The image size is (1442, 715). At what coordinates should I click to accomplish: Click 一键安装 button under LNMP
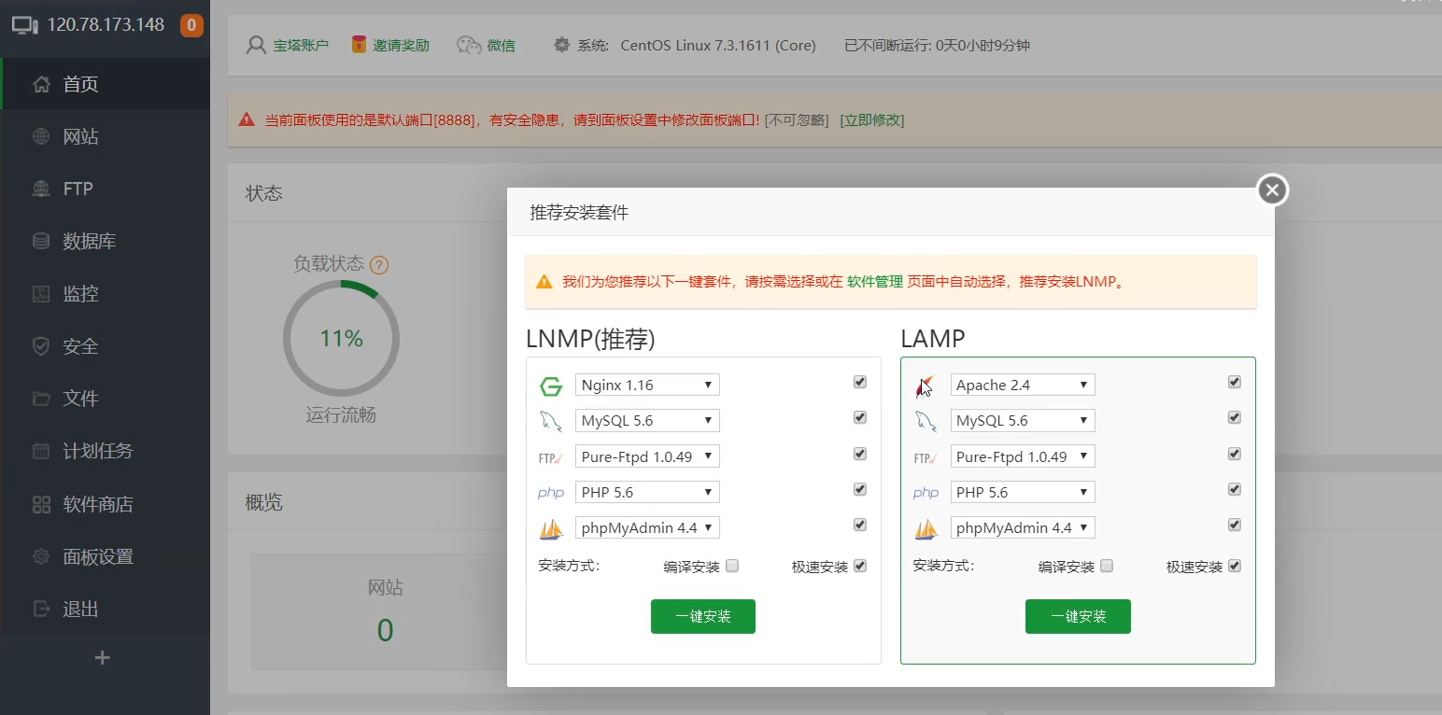tap(703, 616)
